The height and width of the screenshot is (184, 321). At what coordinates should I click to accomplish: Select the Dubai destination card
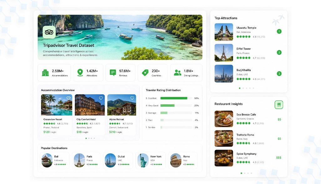pos(118,161)
